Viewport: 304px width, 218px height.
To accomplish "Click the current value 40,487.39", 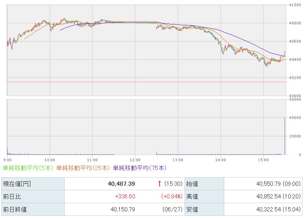I will click(x=121, y=184).
